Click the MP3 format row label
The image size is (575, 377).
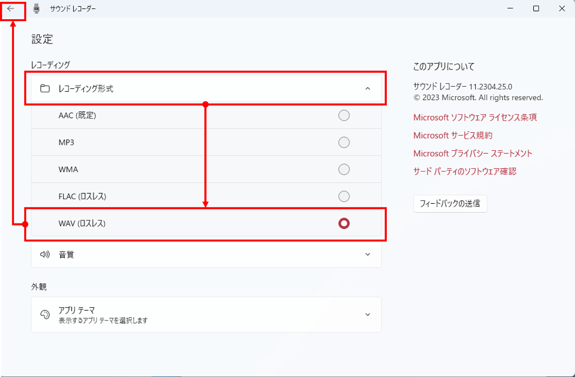coord(66,143)
